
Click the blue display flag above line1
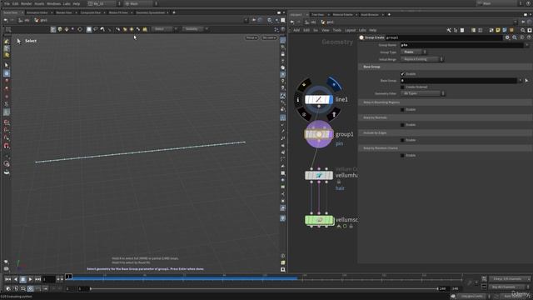[x=334, y=84]
